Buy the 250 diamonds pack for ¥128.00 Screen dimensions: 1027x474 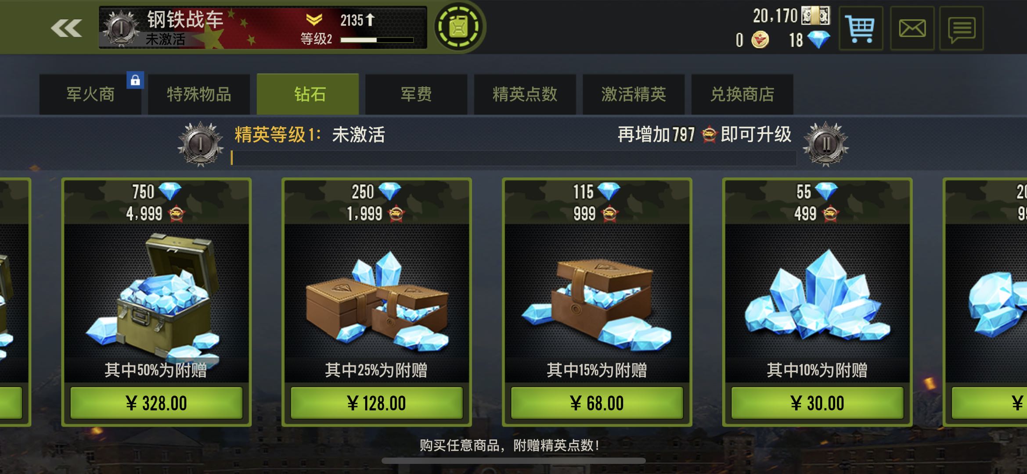[377, 403]
